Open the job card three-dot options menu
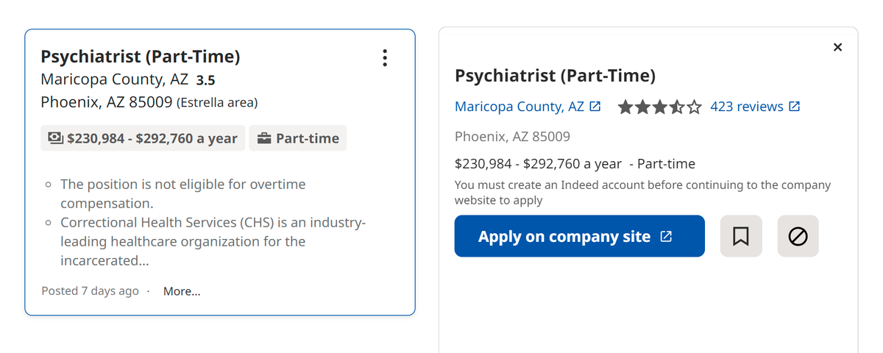Screen dimensions: 883x353 [x=384, y=58]
